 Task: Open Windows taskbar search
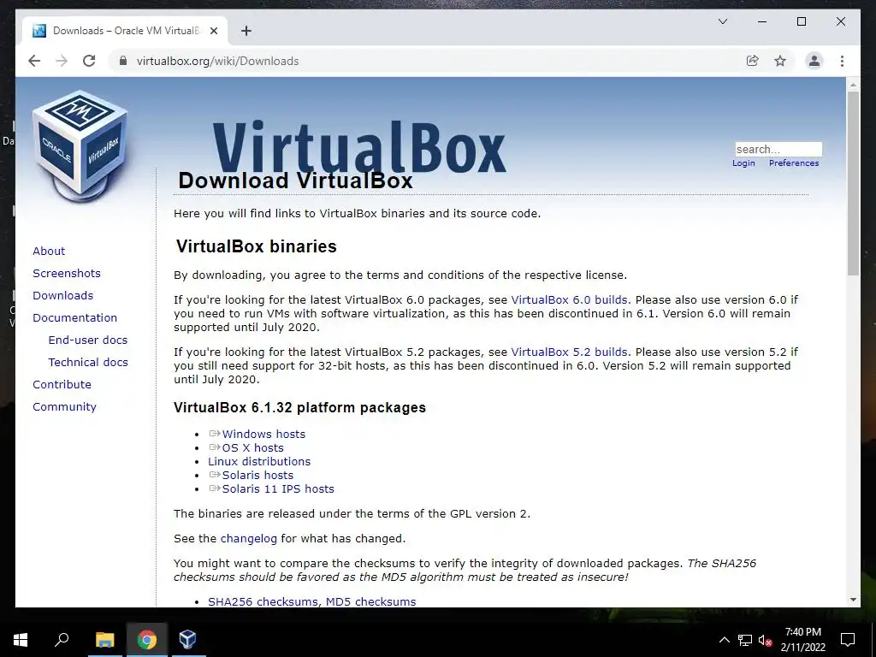(x=62, y=640)
